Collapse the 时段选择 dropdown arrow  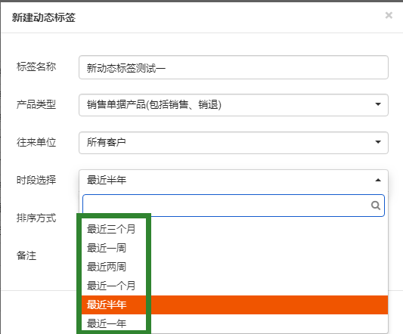(x=378, y=180)
